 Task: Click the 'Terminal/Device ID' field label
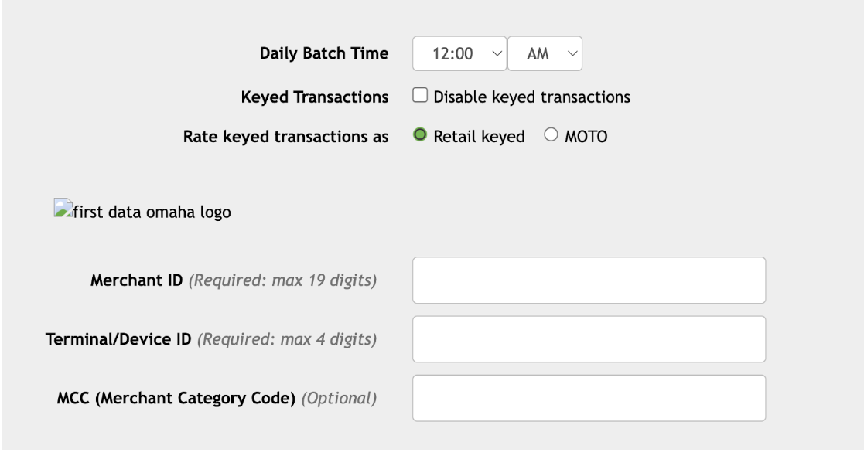118,339
